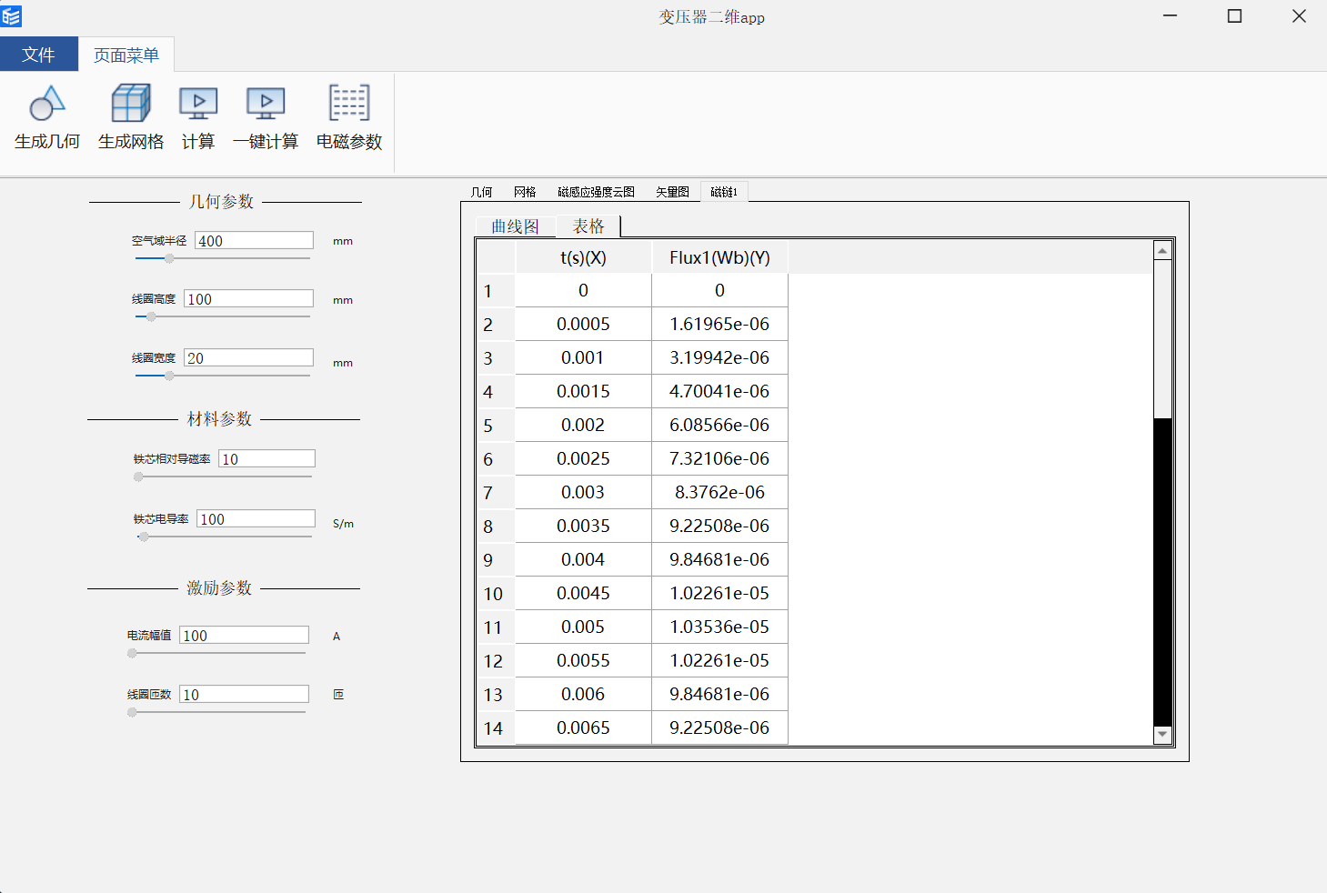Click the cell with time 0.006
This screenshot has height=893, width=1327.
pyautogui.click(x=583, y=695)
